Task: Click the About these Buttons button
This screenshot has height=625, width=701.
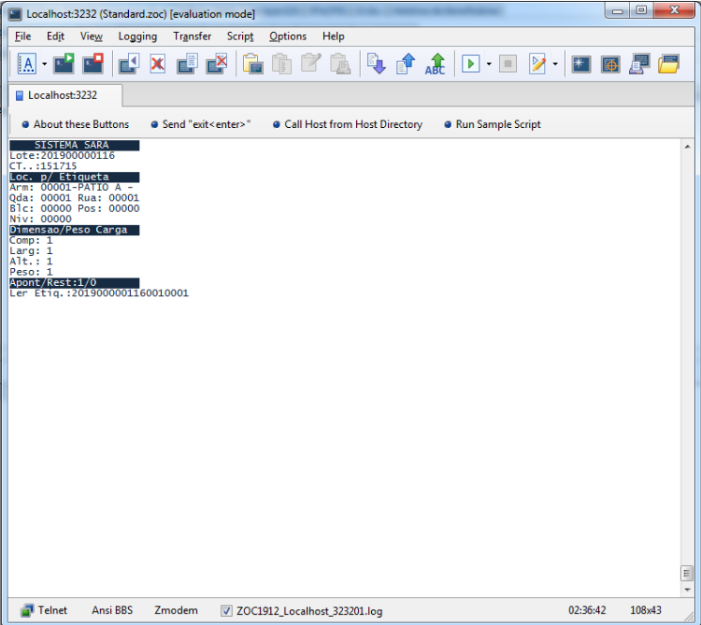Action: pyautogui.click(x=76, y=124)
